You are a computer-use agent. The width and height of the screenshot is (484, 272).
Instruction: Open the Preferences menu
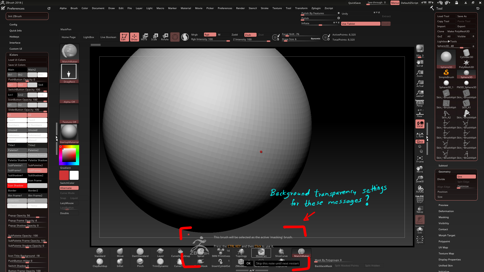pos(225,8)
